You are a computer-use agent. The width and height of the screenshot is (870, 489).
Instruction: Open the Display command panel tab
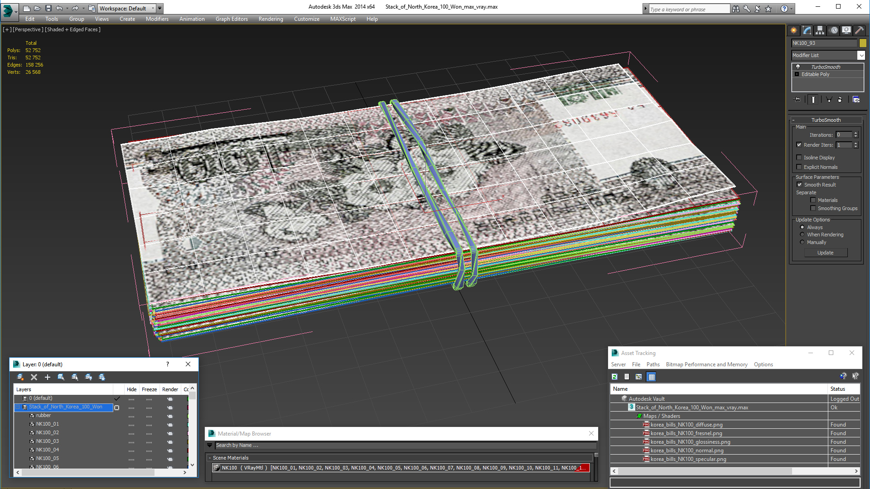click(846, 30)
